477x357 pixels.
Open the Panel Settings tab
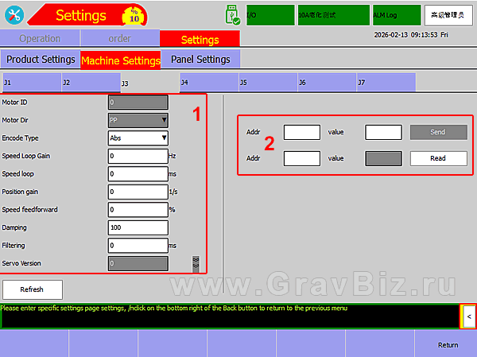[x=201, y=60]
